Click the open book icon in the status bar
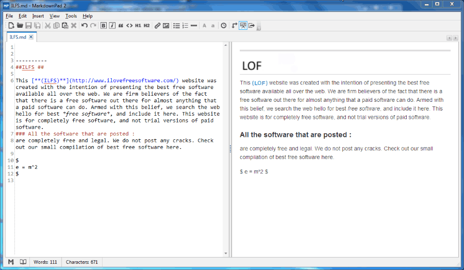The width and height of the screenshot is (464, 270). click(23, 262)
